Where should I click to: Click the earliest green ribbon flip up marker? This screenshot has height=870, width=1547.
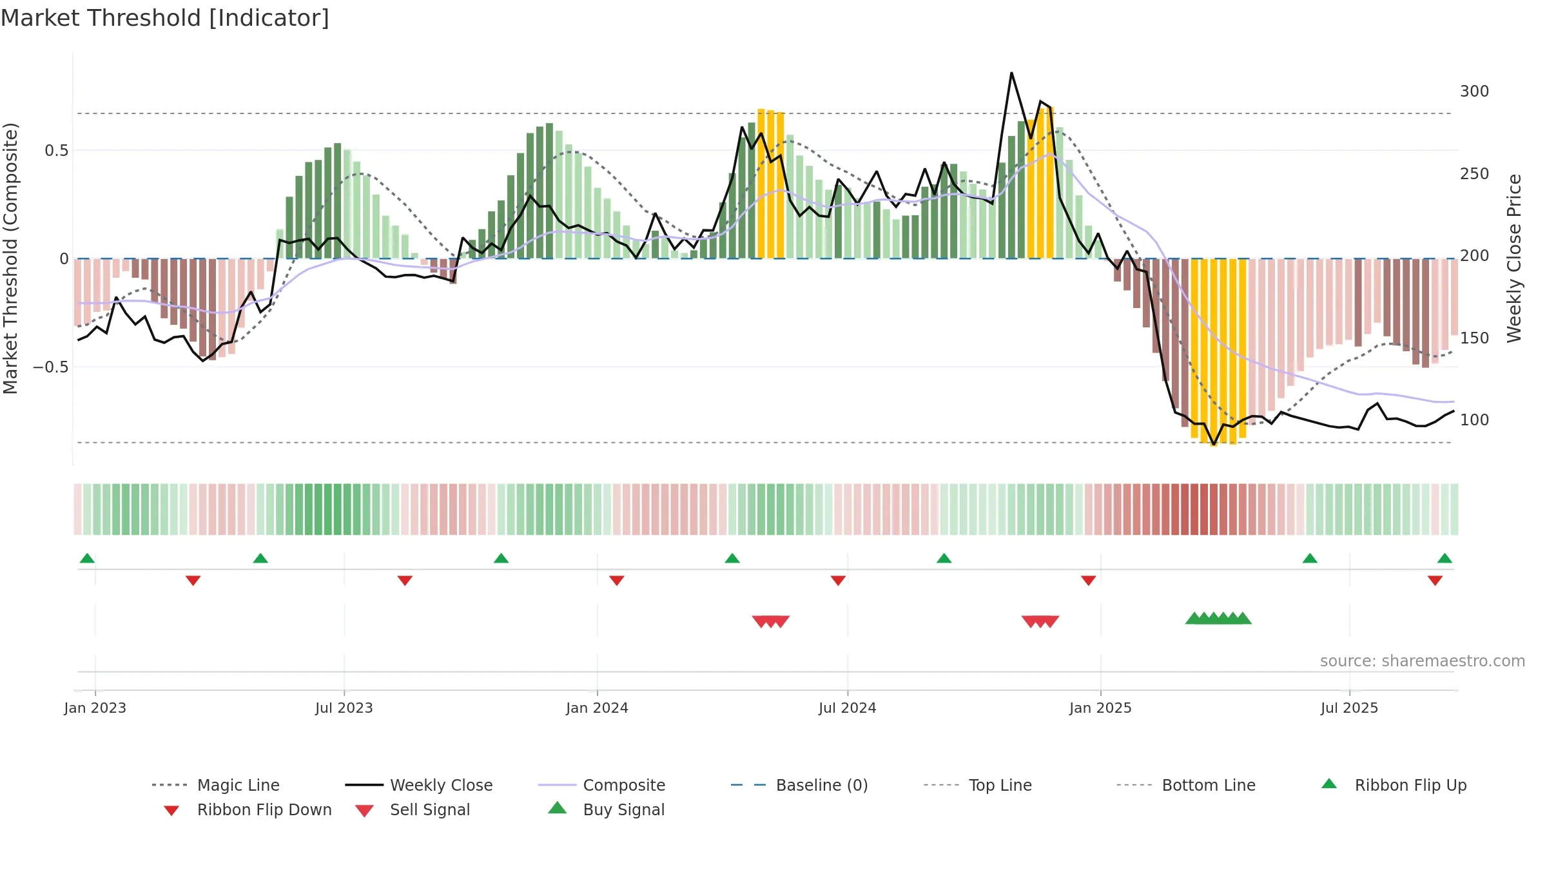coord(87,558)
